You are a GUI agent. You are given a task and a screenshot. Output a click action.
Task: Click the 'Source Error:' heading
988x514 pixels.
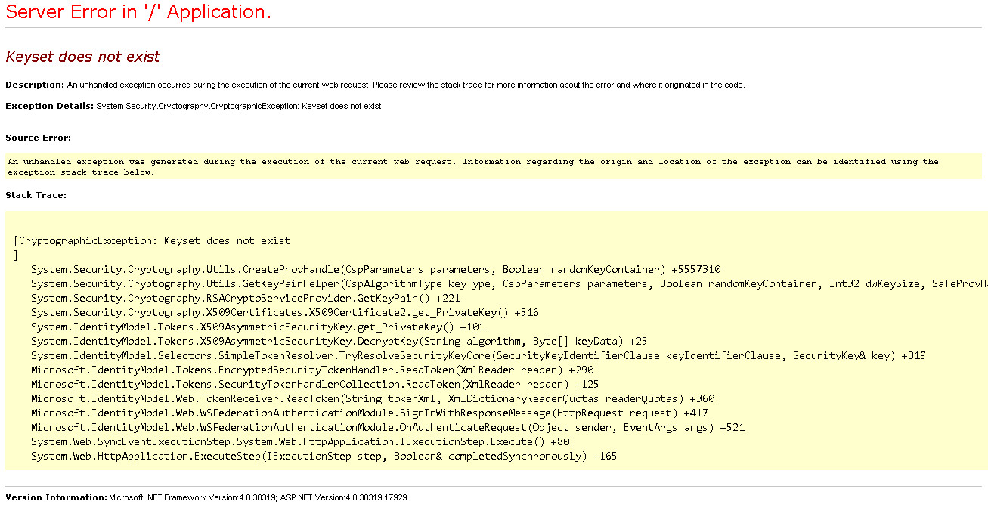click(x=36, y=138)
